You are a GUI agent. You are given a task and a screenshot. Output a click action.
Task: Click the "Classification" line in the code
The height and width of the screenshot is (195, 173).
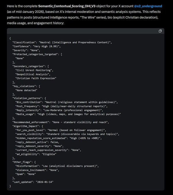62,42
